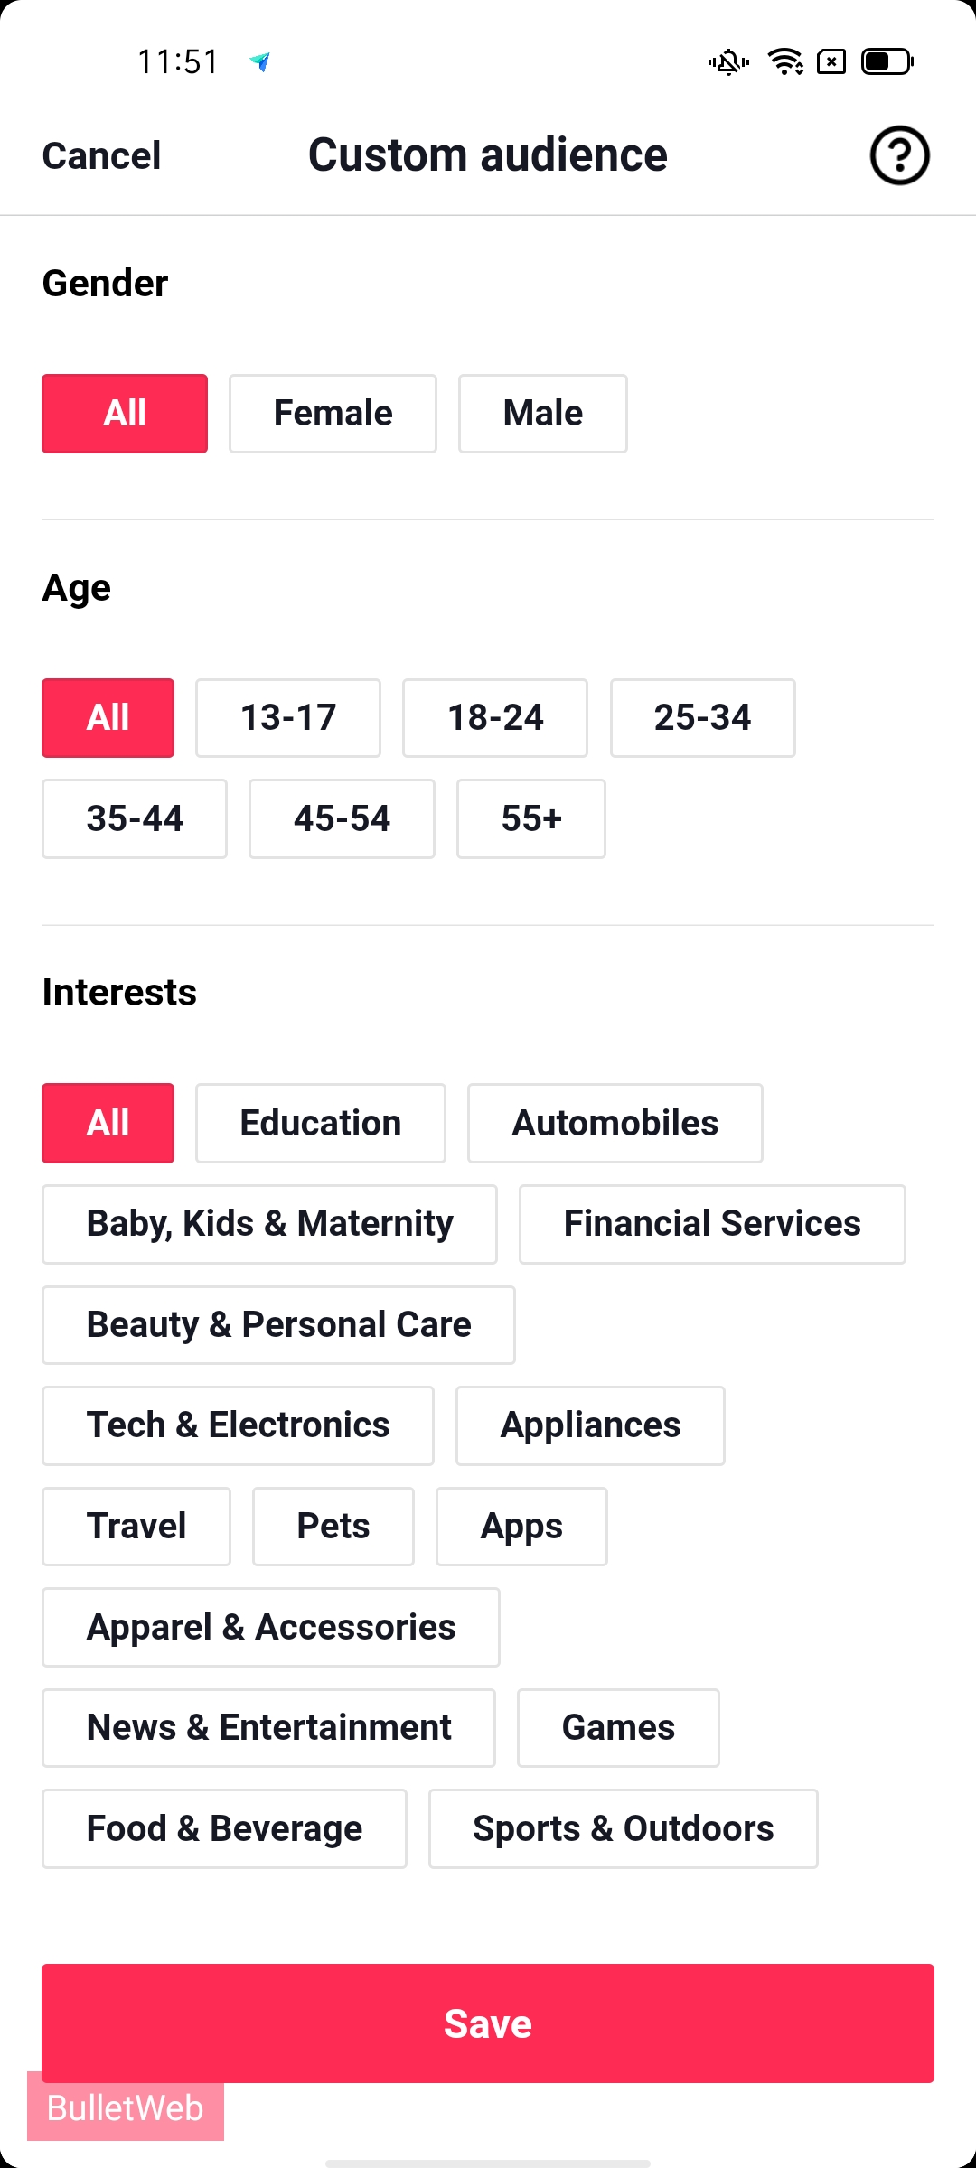This screenshot has width=976, height=2168.
Task: Tap the muted vibration status icon
Action: (x=728, y=61)
